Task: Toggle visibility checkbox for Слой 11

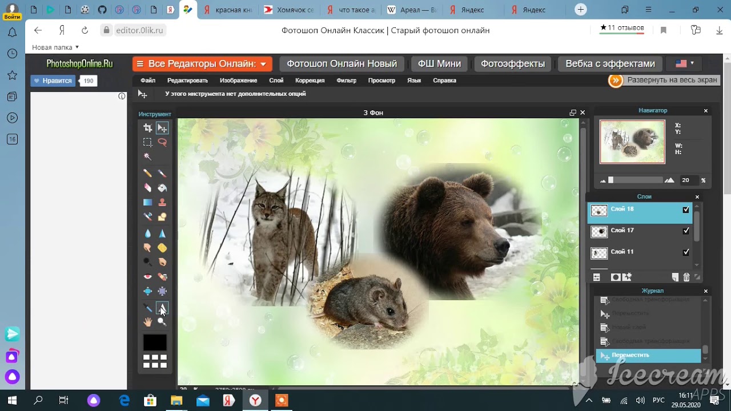Action: point(686,252)
